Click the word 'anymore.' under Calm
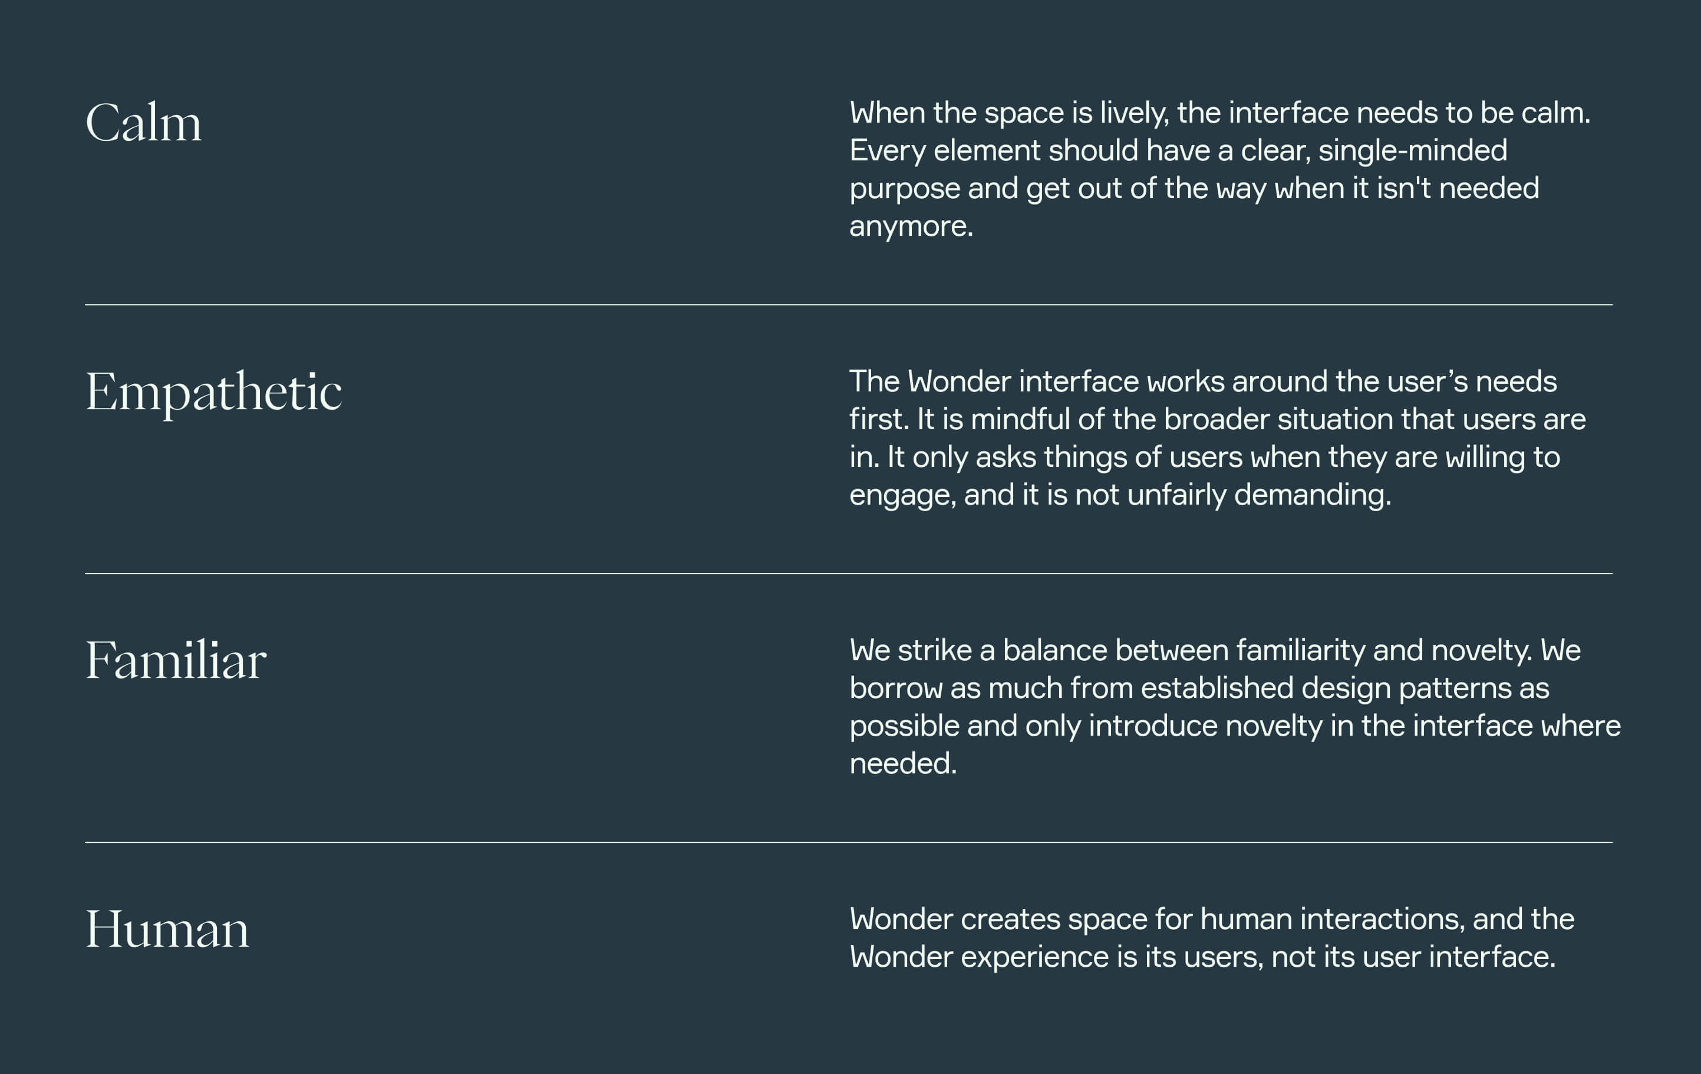The width and height of the screenshot is (1701, 1074). [x=911, y=227]
